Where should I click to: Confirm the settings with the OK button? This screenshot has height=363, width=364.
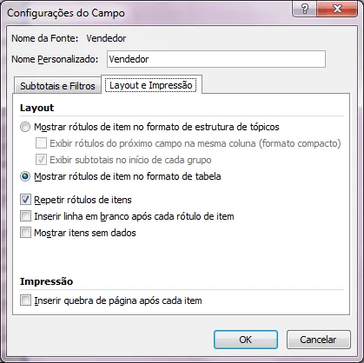click(x=246, y=340)
